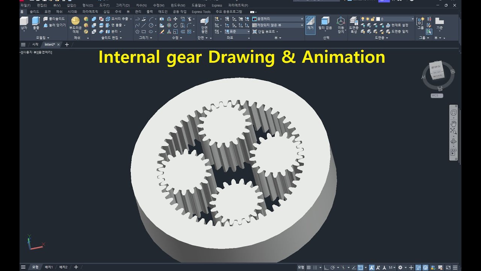This screenshot has width=481, height=271.
Task: Select the Box (상자) solid tool
Action: (x=24, y=23)
